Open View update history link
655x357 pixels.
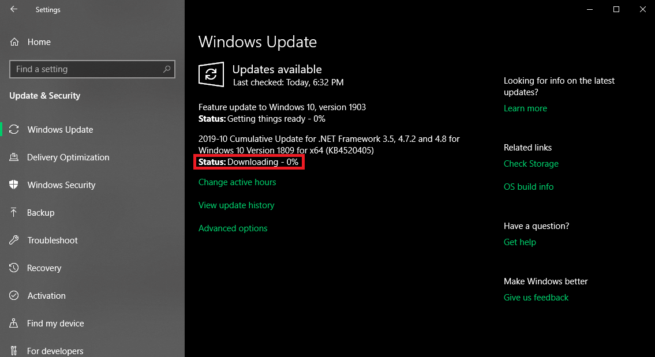click(236, 205)
